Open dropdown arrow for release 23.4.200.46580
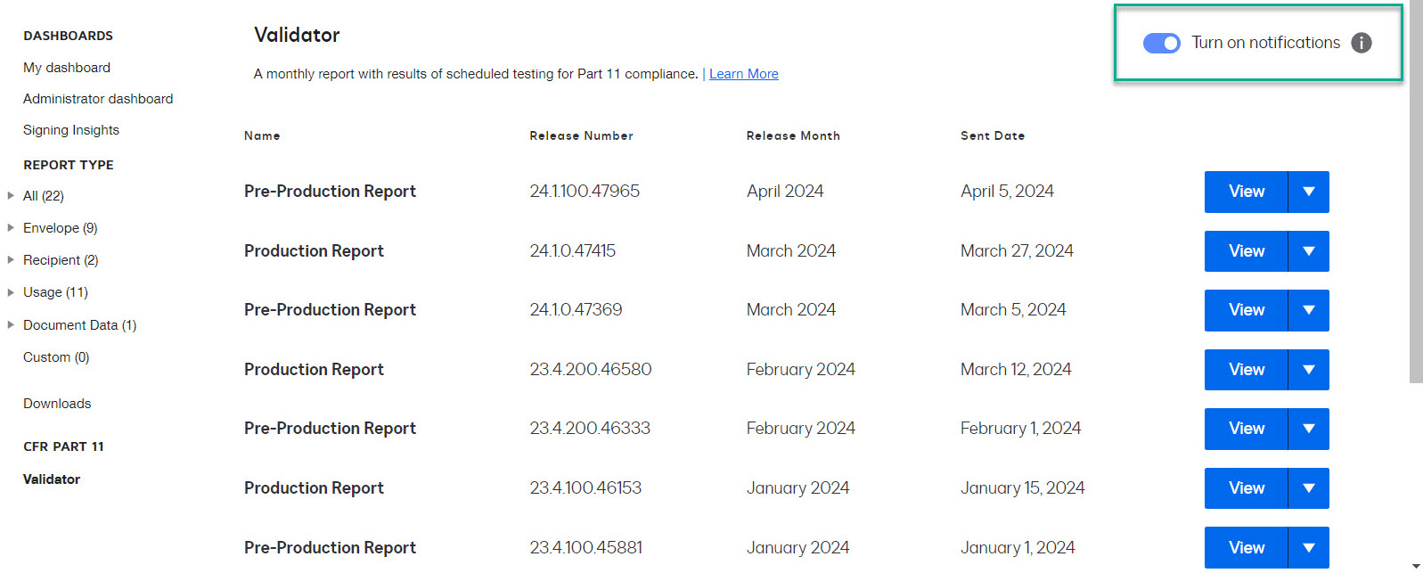1423x573 pixels. click(x=1308, y=370)
